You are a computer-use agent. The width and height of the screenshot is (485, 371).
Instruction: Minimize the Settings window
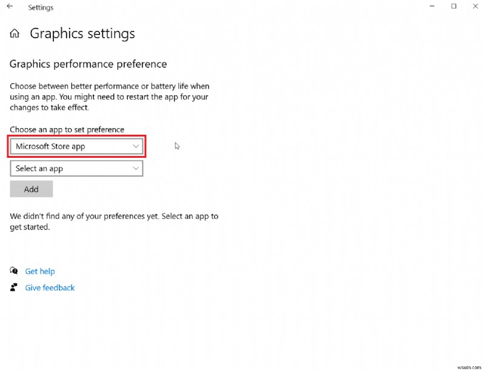coord(432,6)
